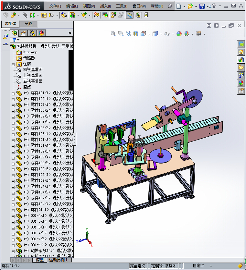
Task: Open the 窗口(W) menu
Action: pyautogui.click(x=139, y=6)
